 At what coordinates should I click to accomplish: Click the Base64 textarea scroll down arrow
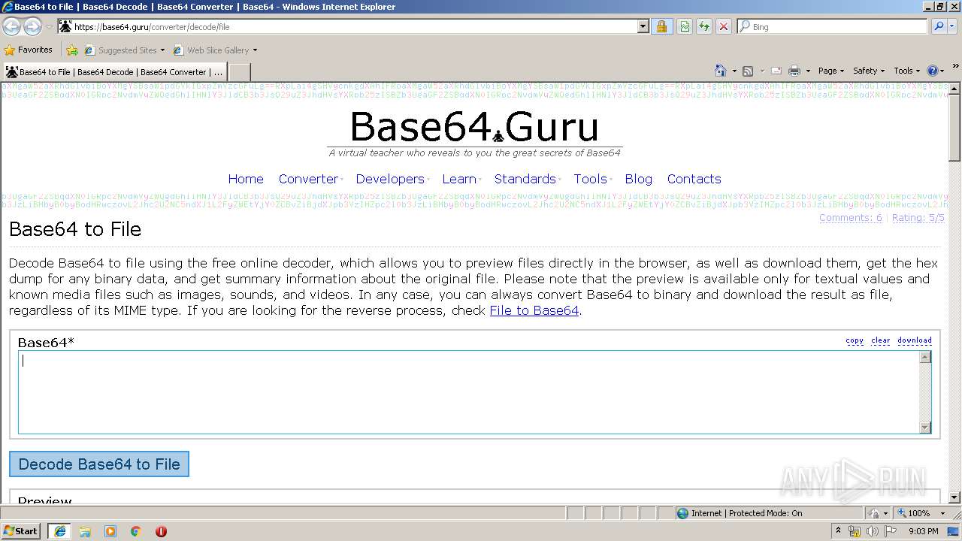click(x=925, y=428)
